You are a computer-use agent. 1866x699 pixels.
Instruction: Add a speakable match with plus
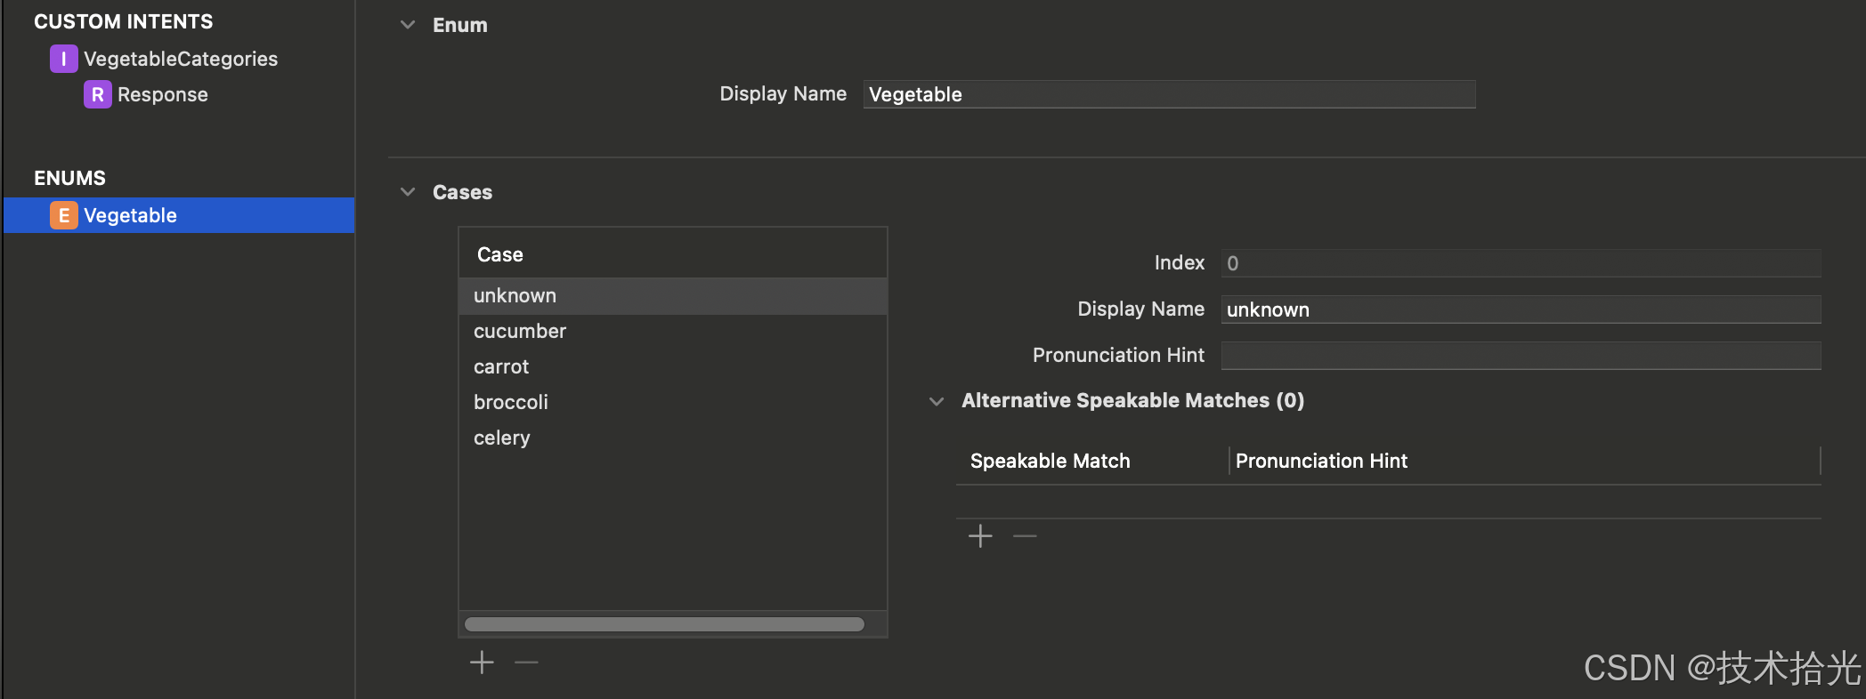click(980, 536)
